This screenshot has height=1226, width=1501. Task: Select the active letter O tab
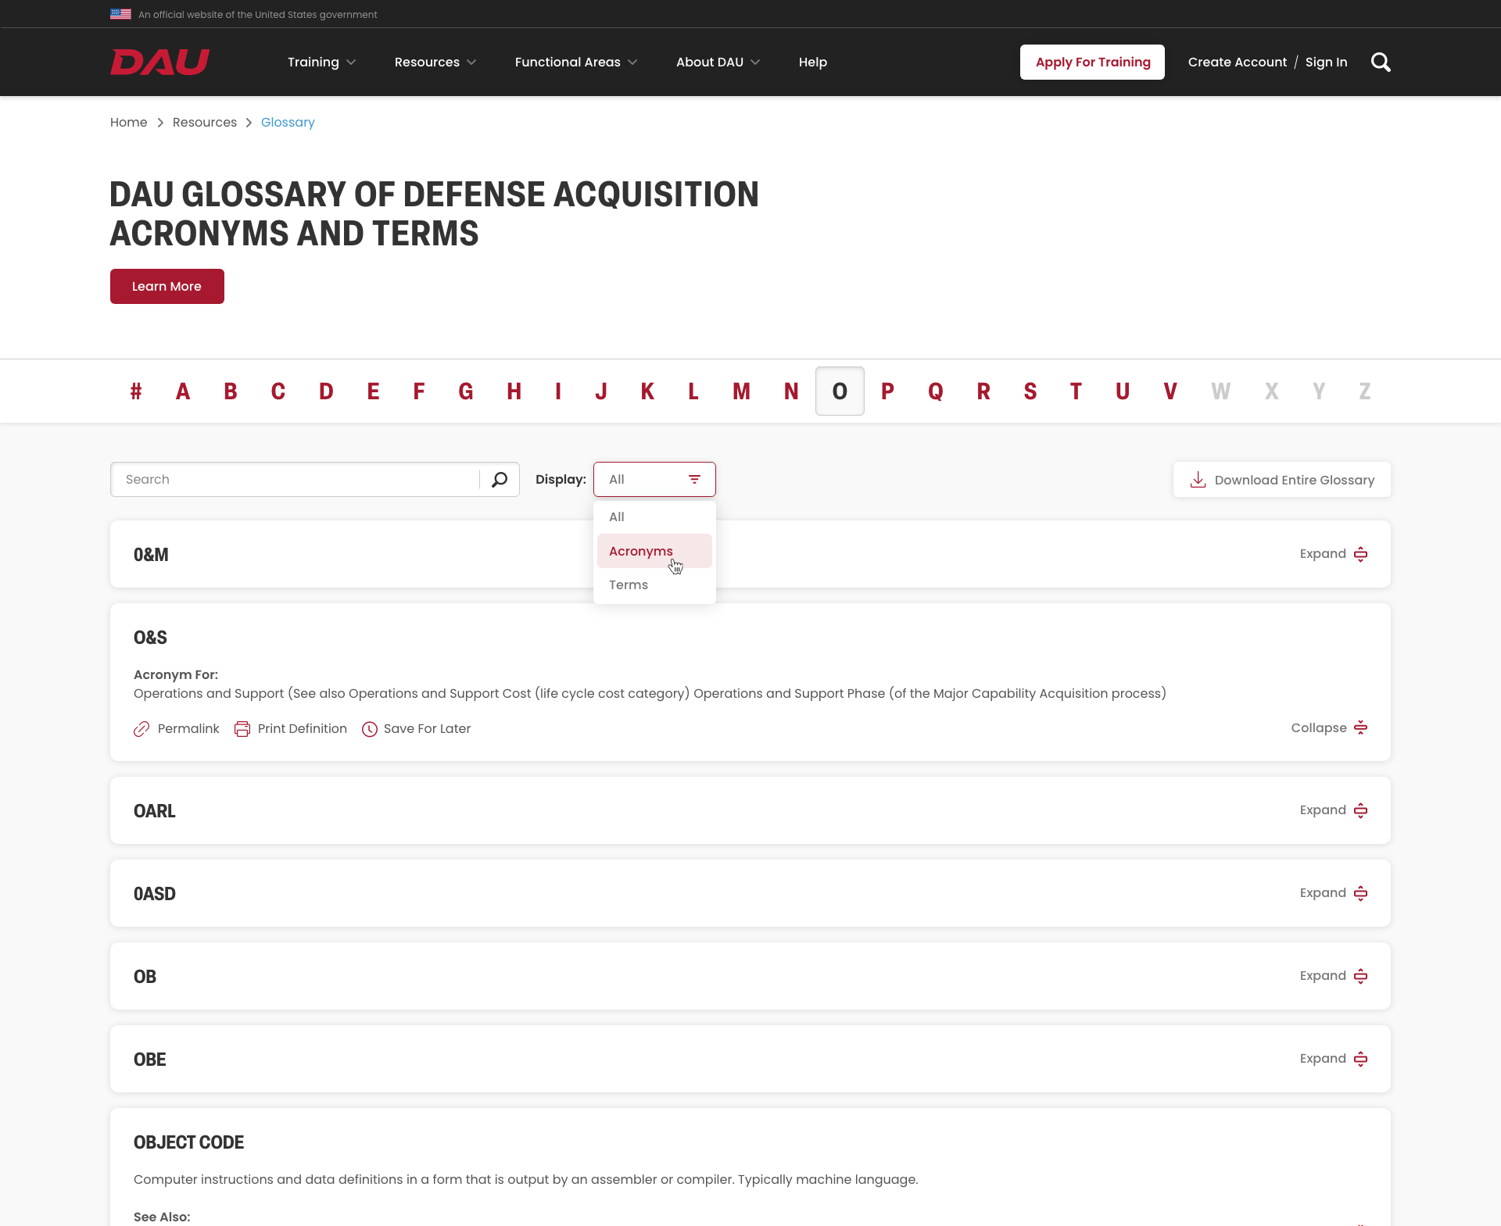840,391
